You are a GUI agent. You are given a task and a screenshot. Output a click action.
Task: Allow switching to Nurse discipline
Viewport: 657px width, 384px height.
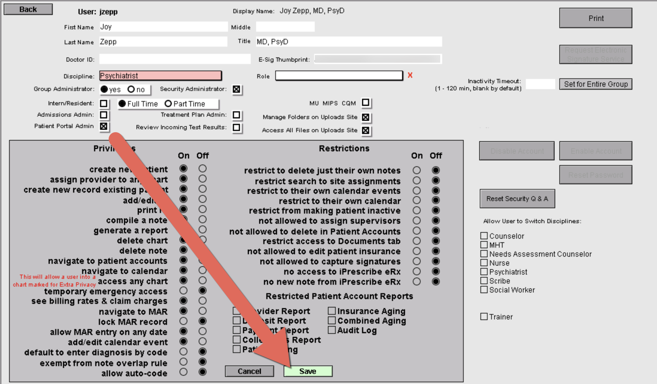coord(484,263)
